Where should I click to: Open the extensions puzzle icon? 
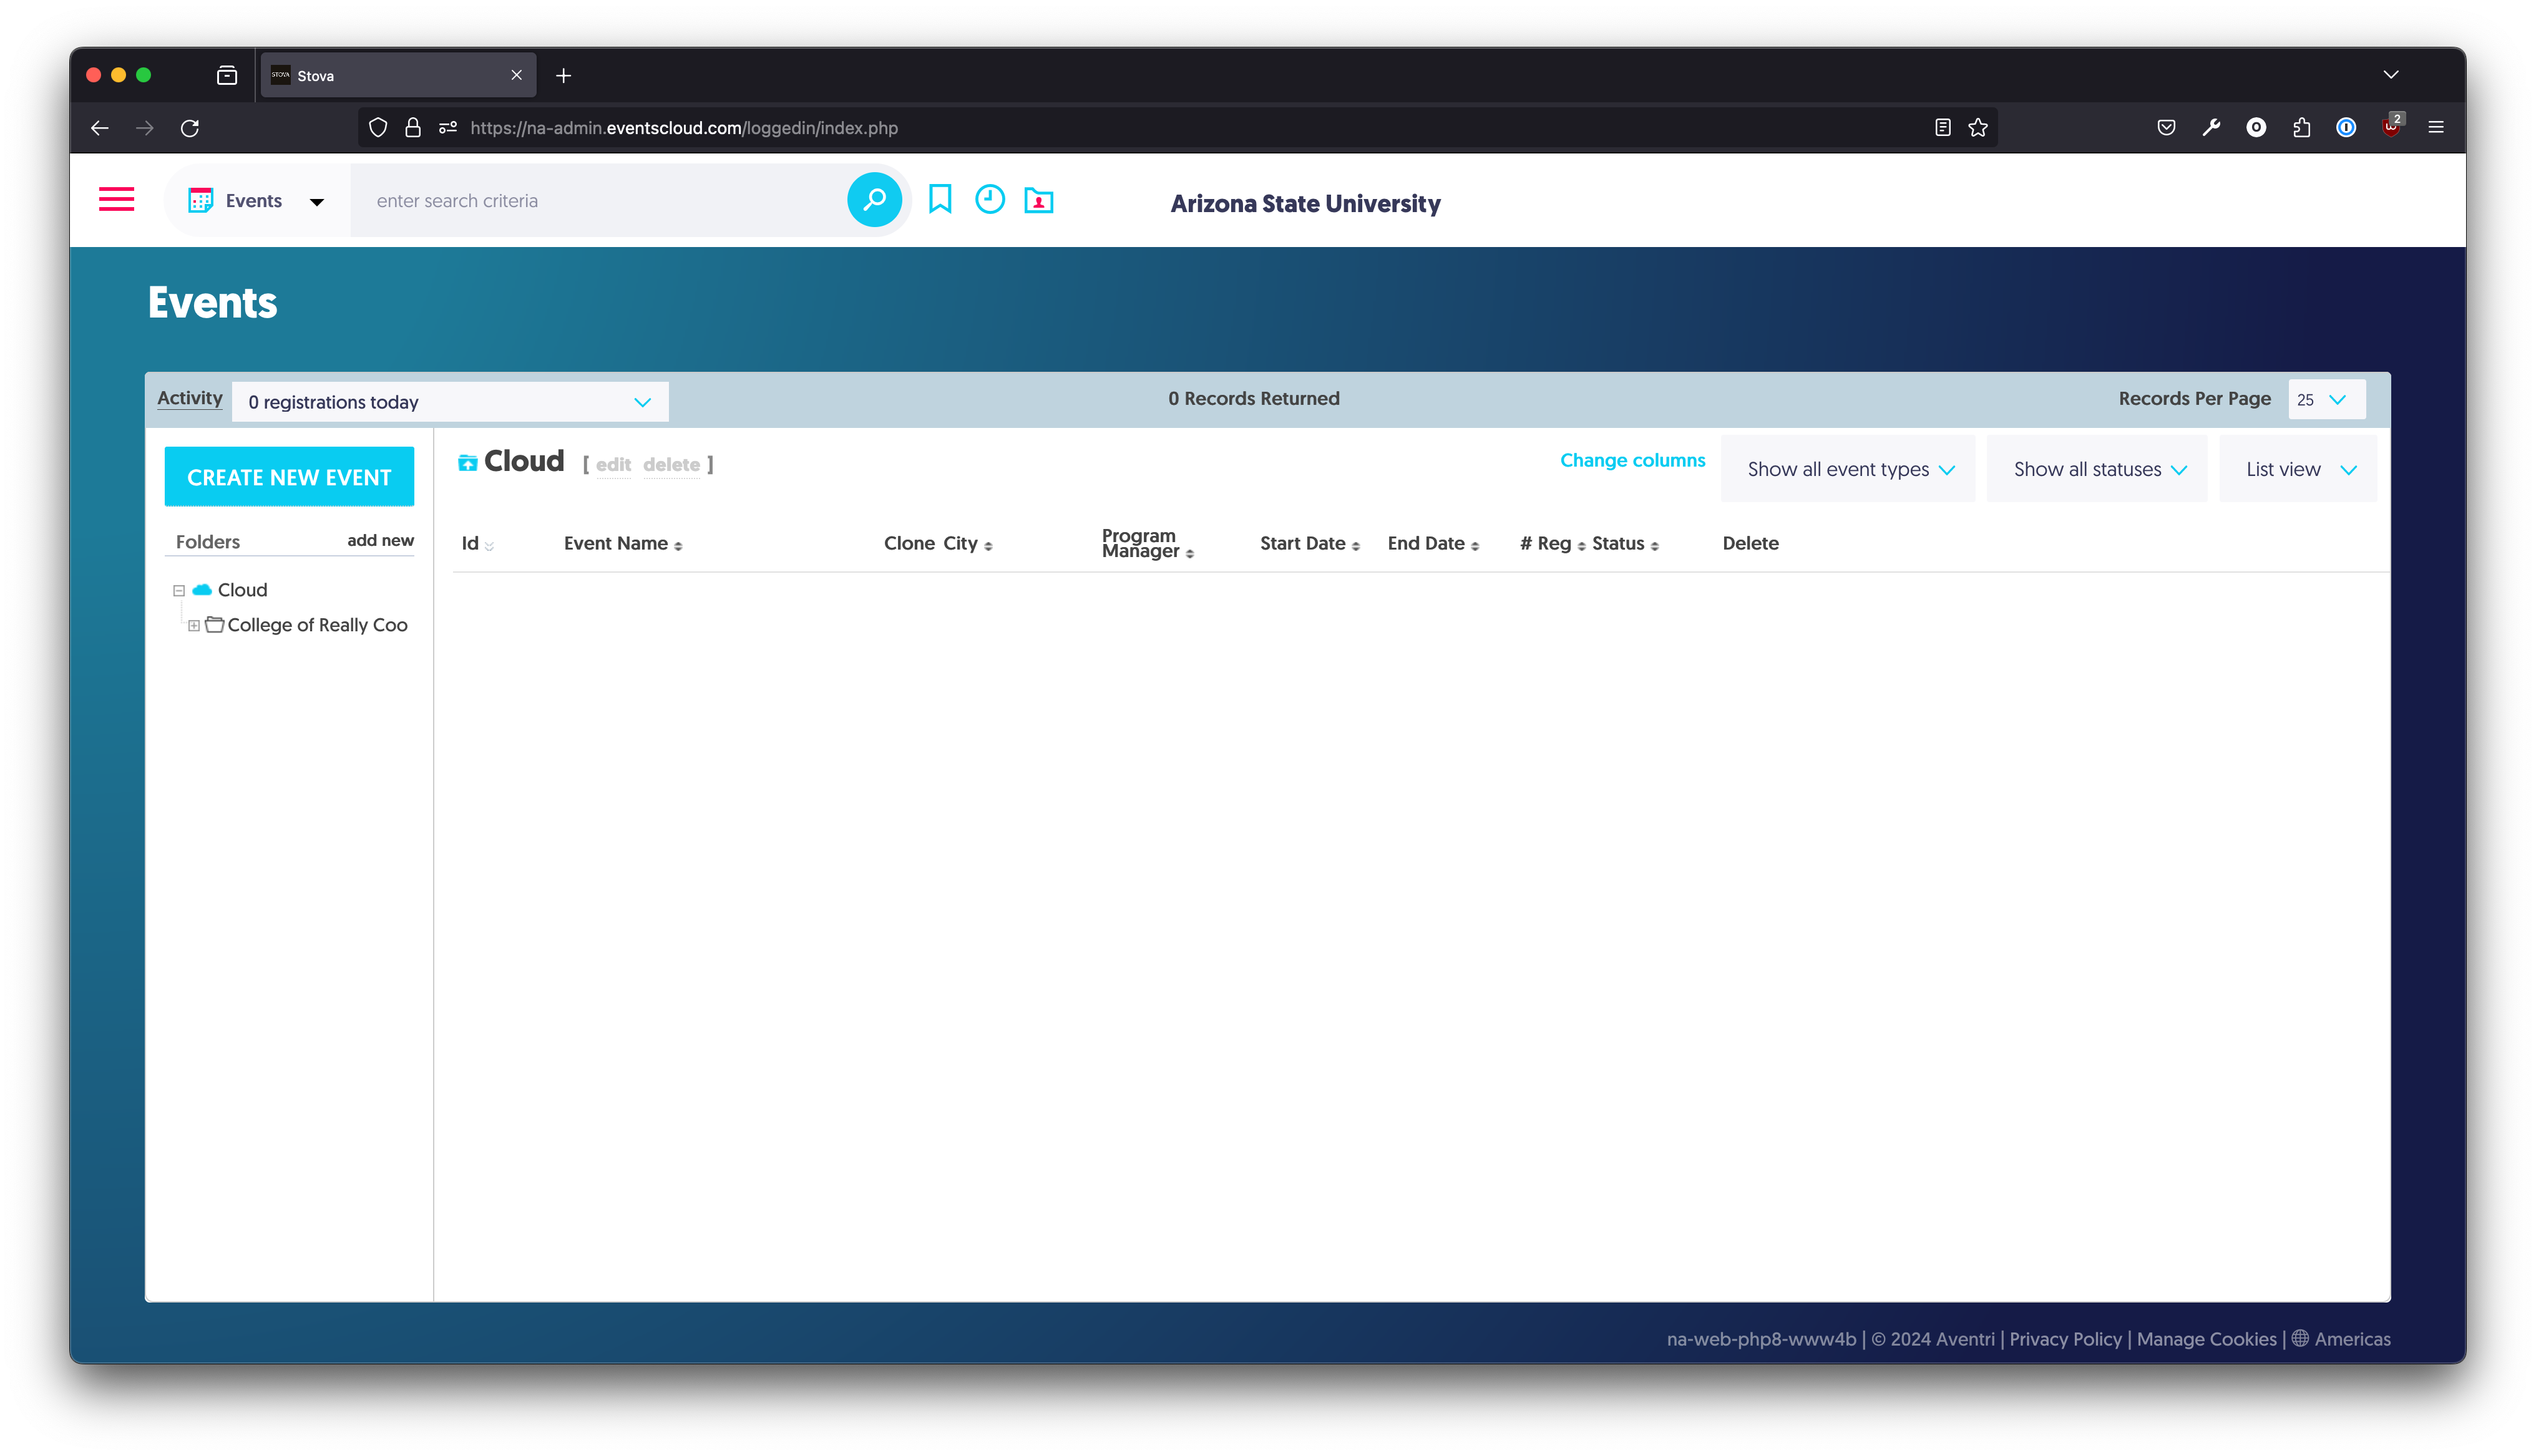[x=2301, y=128]
